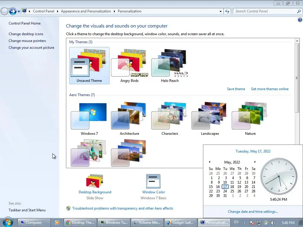The image size is (303, 227).
Task: Click Desktop Background text link
Action: click(x=95, y=192)
